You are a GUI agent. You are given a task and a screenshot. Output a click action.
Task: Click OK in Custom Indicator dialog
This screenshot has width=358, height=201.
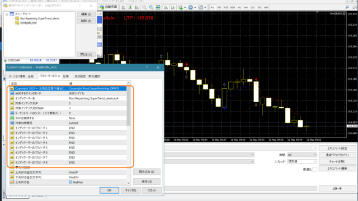[x=110, y=190]
